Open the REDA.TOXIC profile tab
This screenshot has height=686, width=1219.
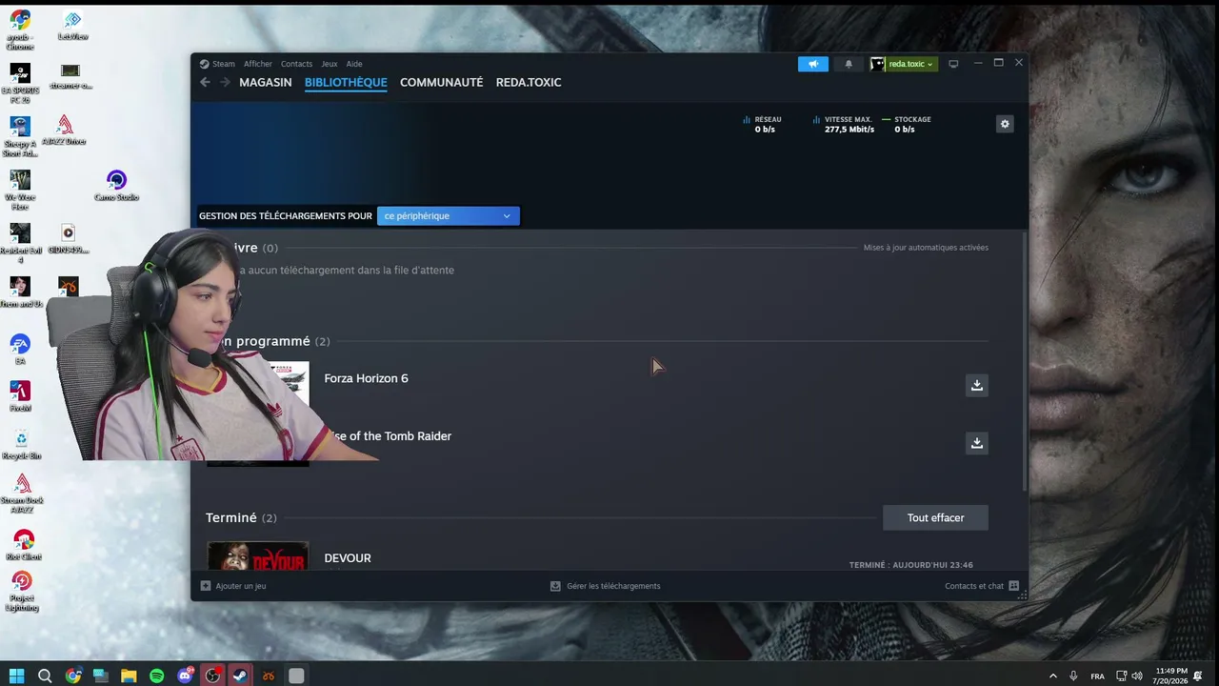[529, 83]
